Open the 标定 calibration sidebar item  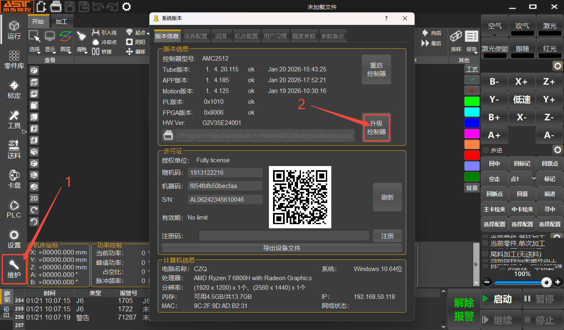click(14, 89)
